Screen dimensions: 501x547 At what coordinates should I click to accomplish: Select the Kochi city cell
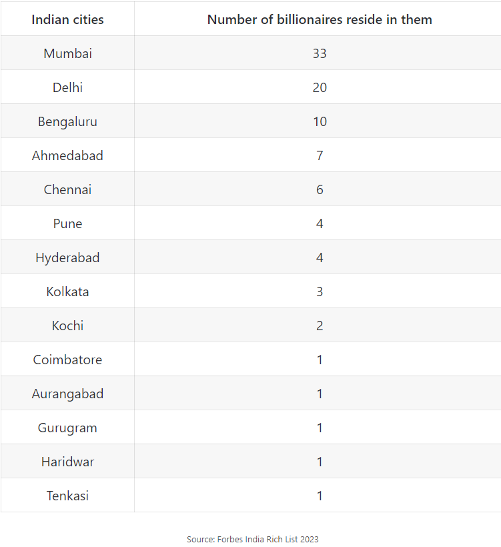67,326
